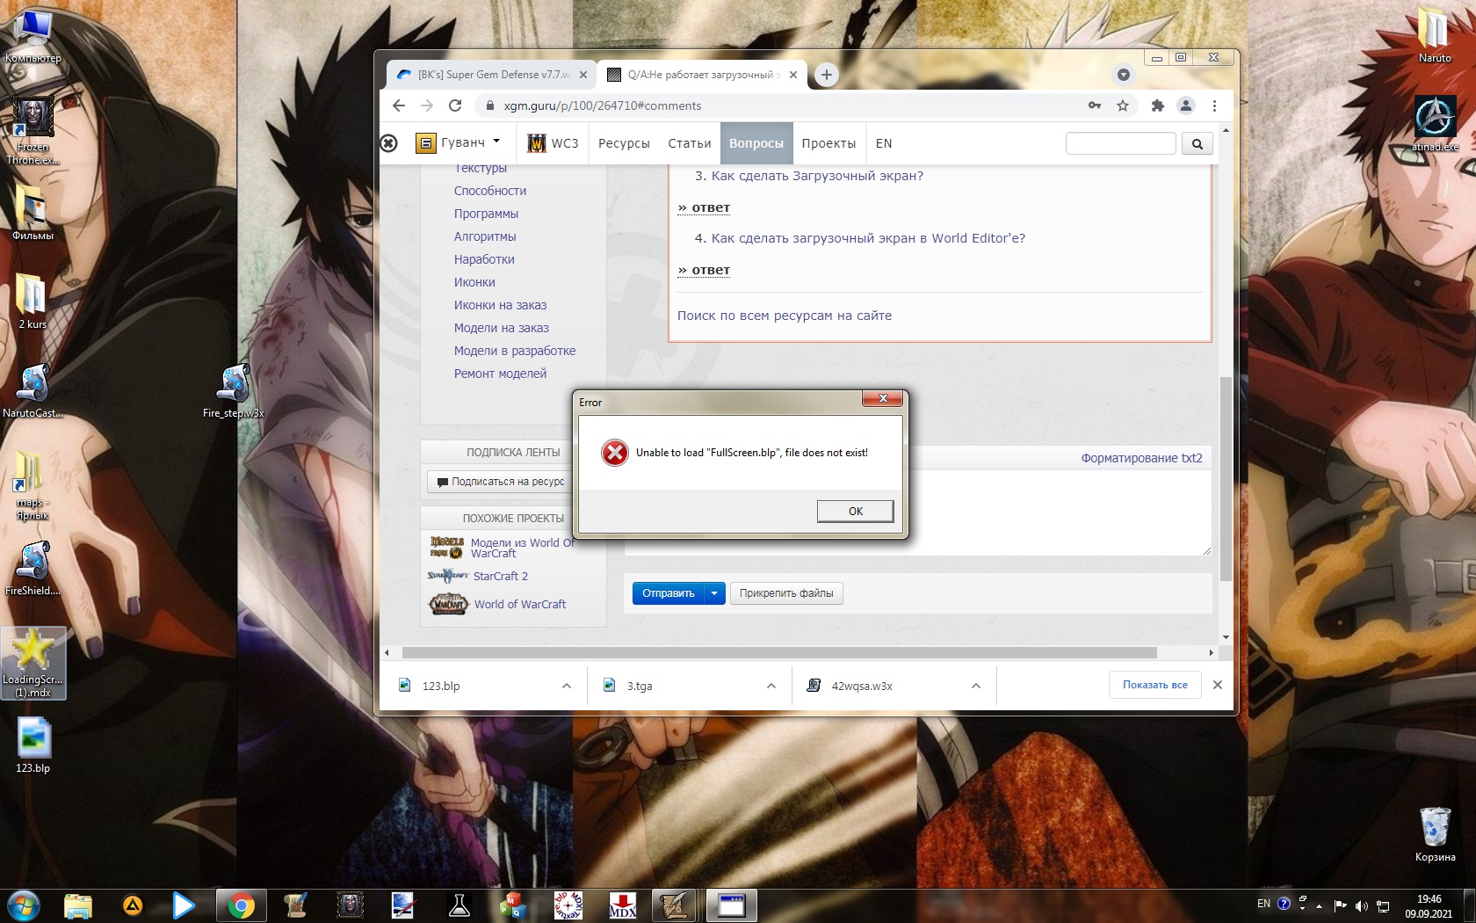The width and height of the screenshot is (1476, 923).
Task: Expand options for 123.blp download
Action: 567,686
